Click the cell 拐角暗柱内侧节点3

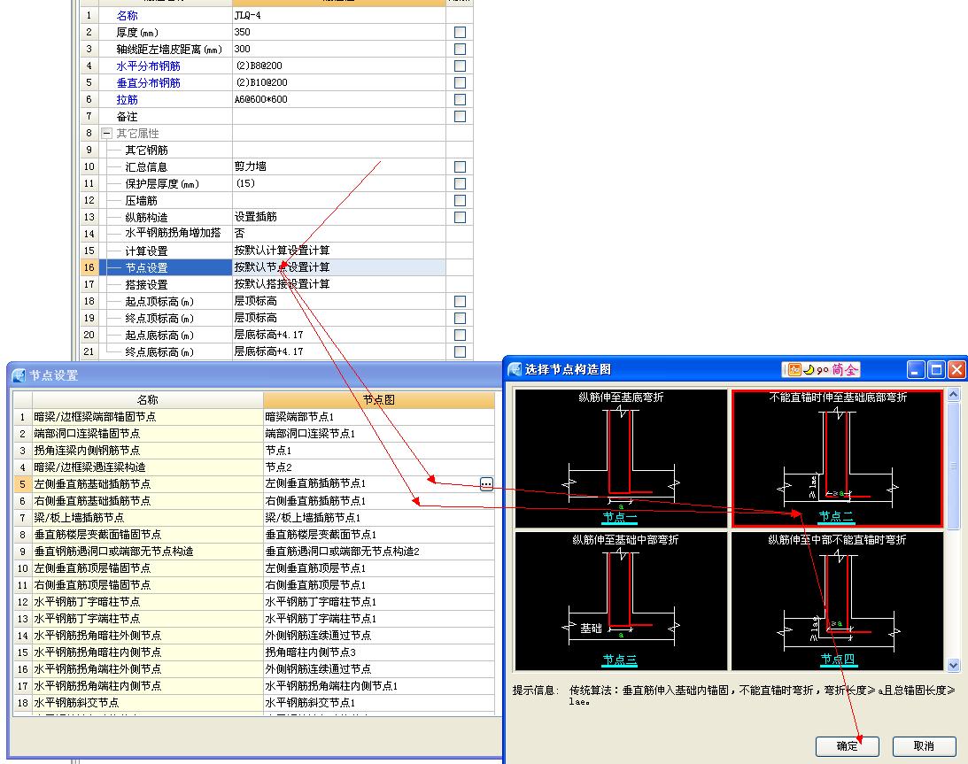pyautogui.click(x=379, y=652)
